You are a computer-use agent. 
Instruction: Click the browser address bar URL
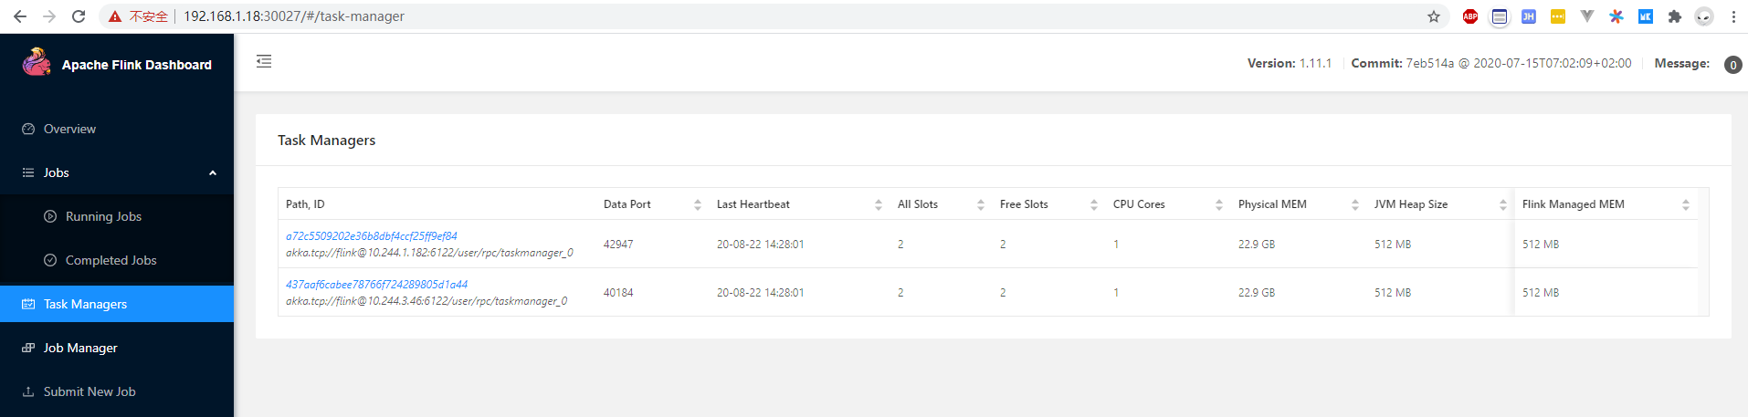pos(294,16)
